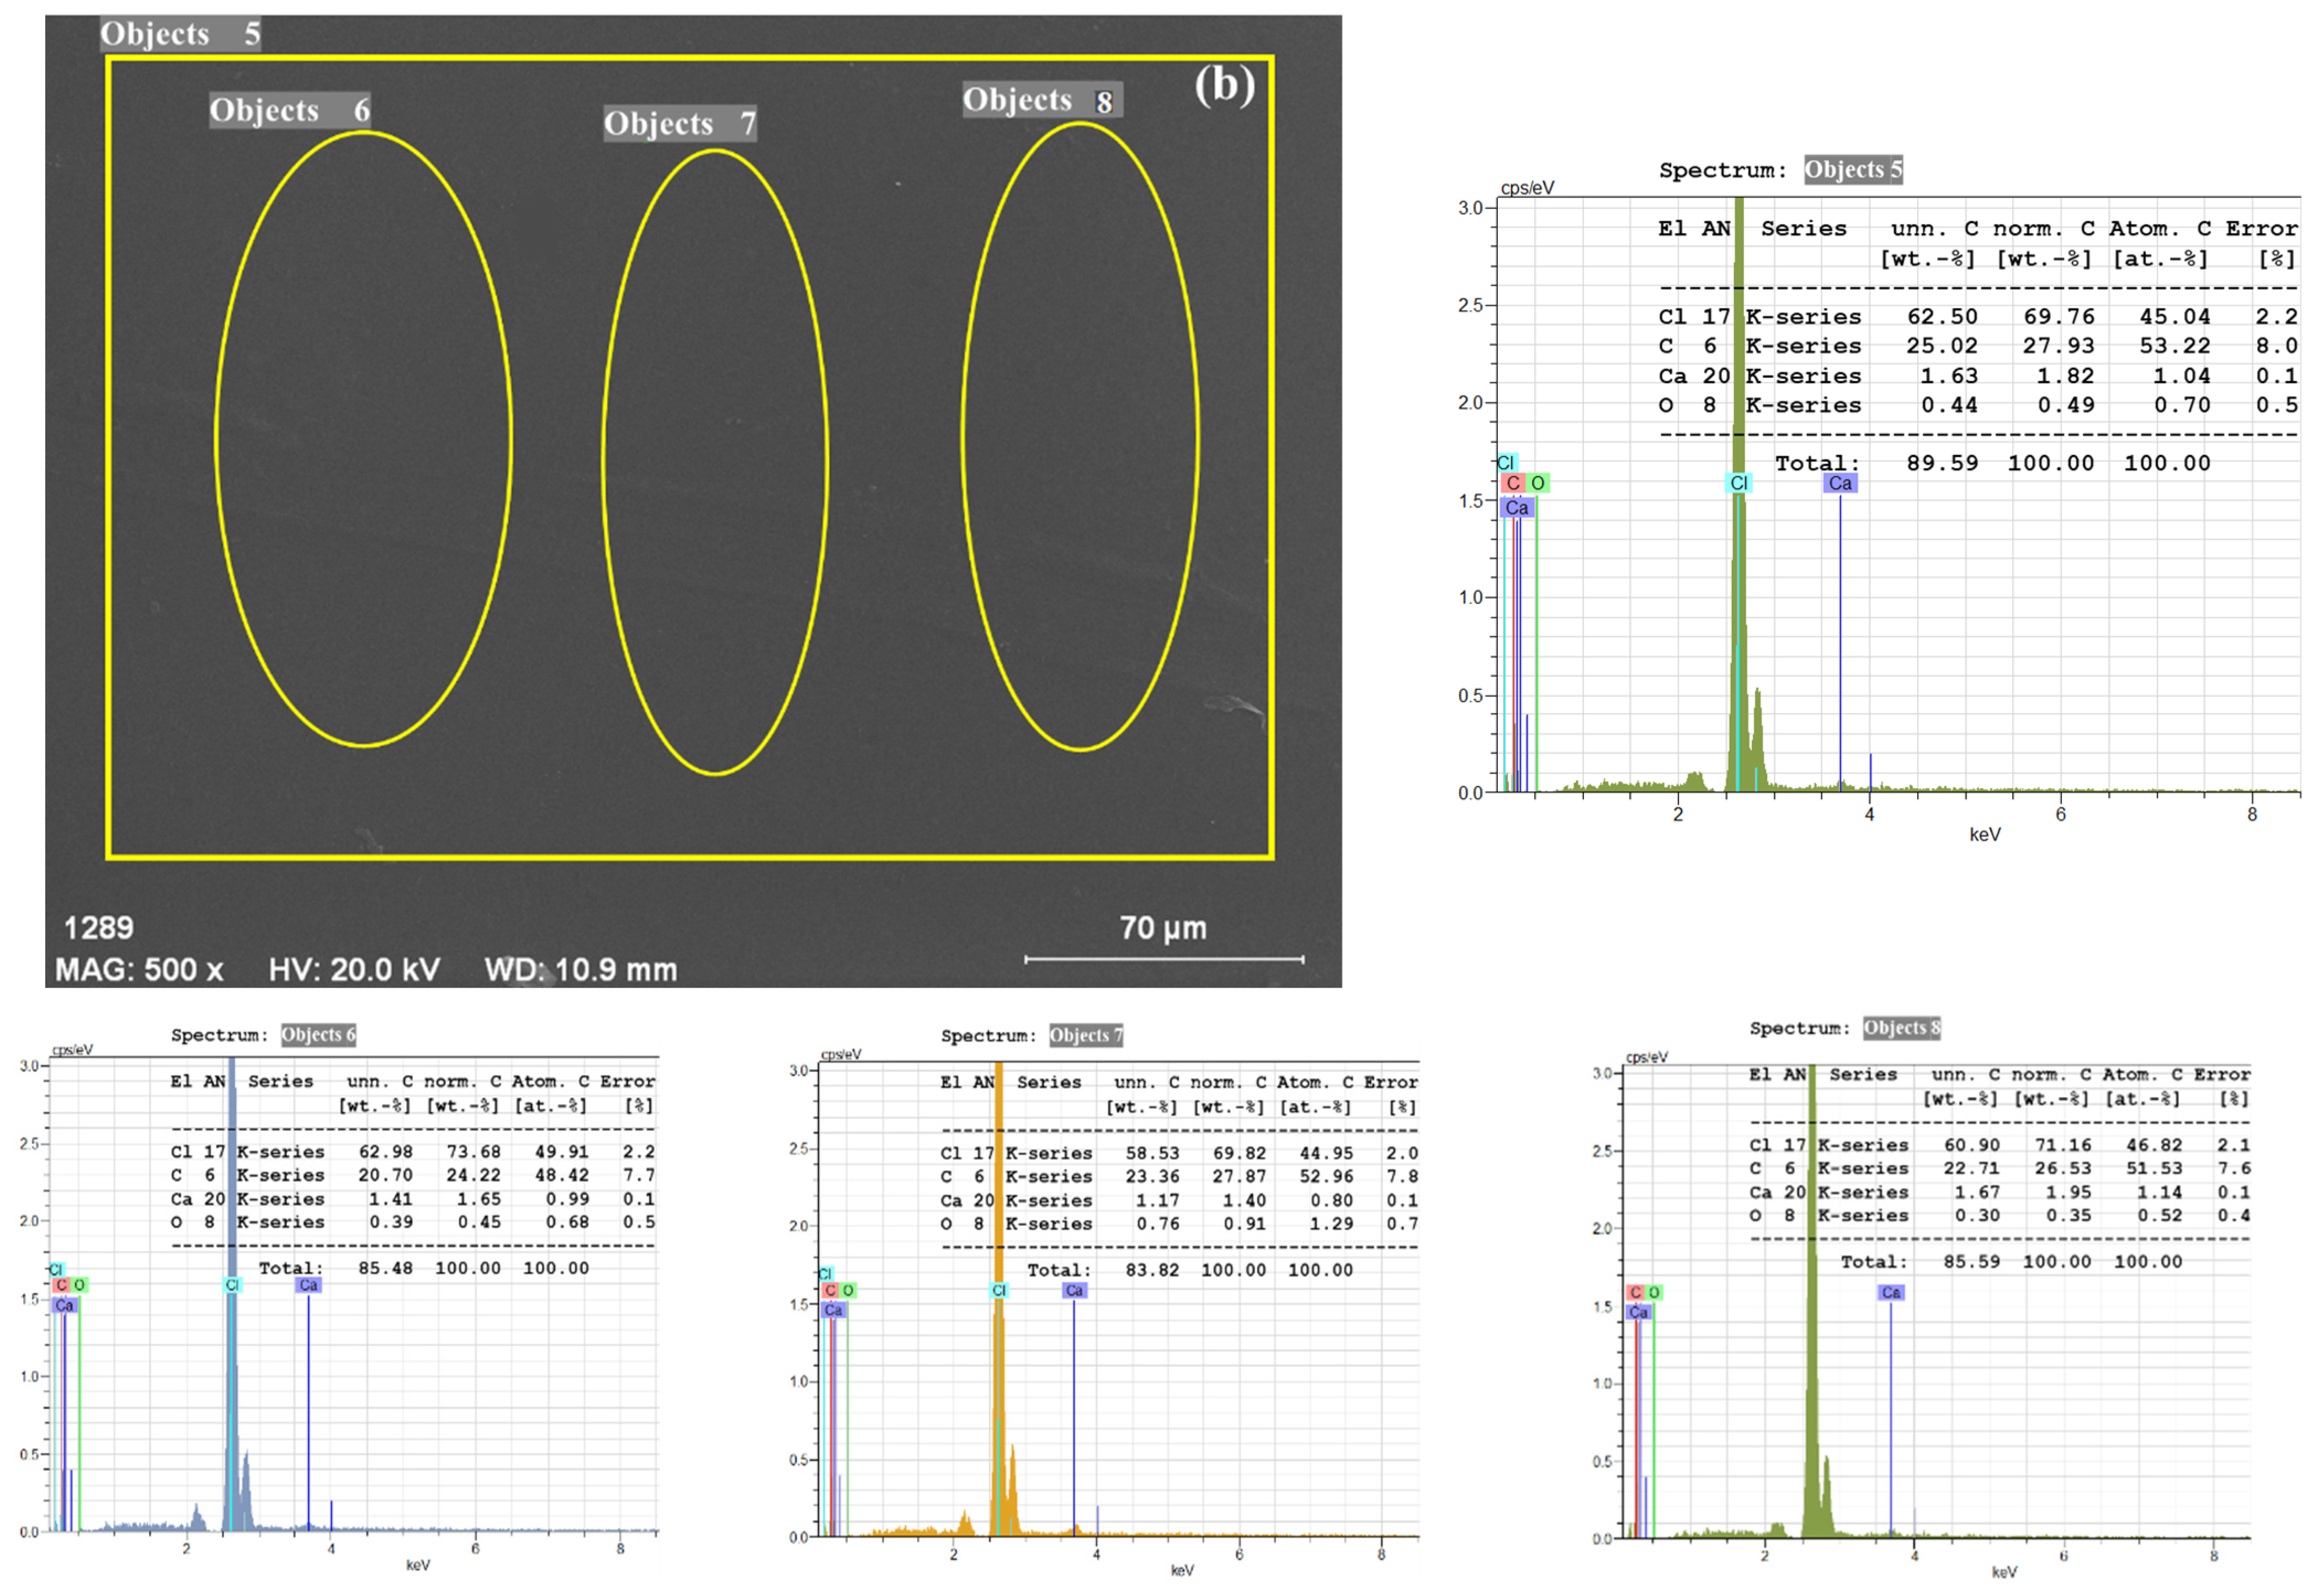2324x1595 pixels.
Task: Click the Cl peak tag in Objects 7 spectrum
Action: pyautogui.click(x=998, y=1290)
